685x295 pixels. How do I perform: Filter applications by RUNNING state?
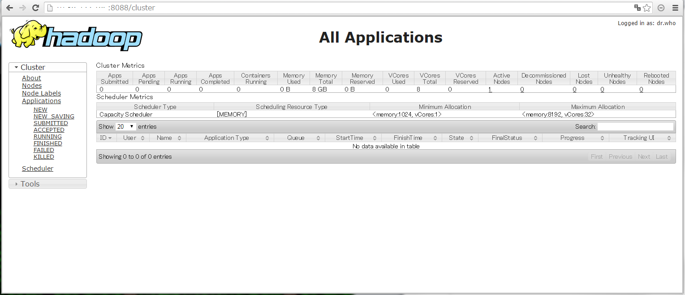point(47,137)
